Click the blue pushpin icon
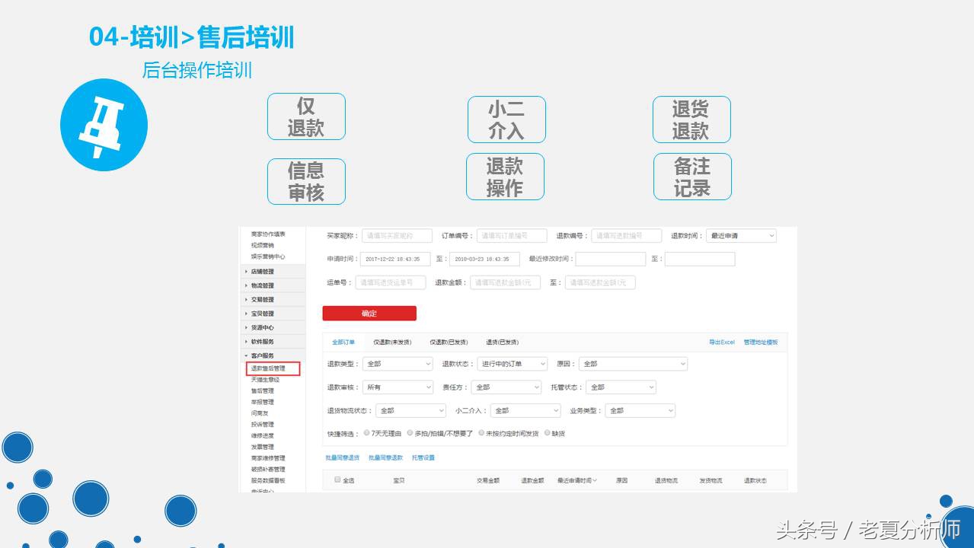Viewport: 974px width, 548px height. click(x=104, y=124)
